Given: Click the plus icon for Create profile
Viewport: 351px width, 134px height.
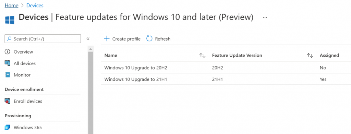Looking at the screenshot, I should (107, 39).
